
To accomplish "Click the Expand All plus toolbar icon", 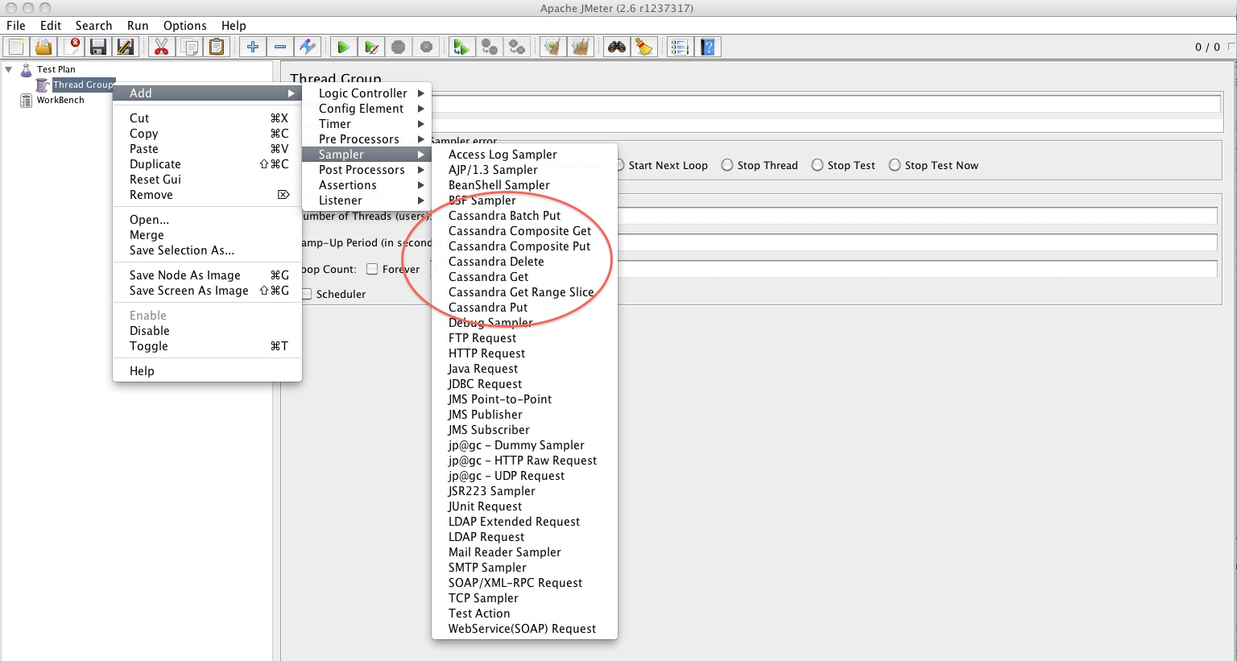I will (x=253, y=47).
